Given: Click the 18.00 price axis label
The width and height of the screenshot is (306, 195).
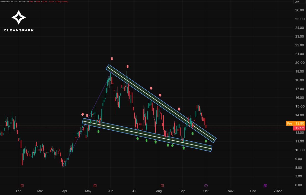Looking at the screenshot, I should tap(300, 80).
